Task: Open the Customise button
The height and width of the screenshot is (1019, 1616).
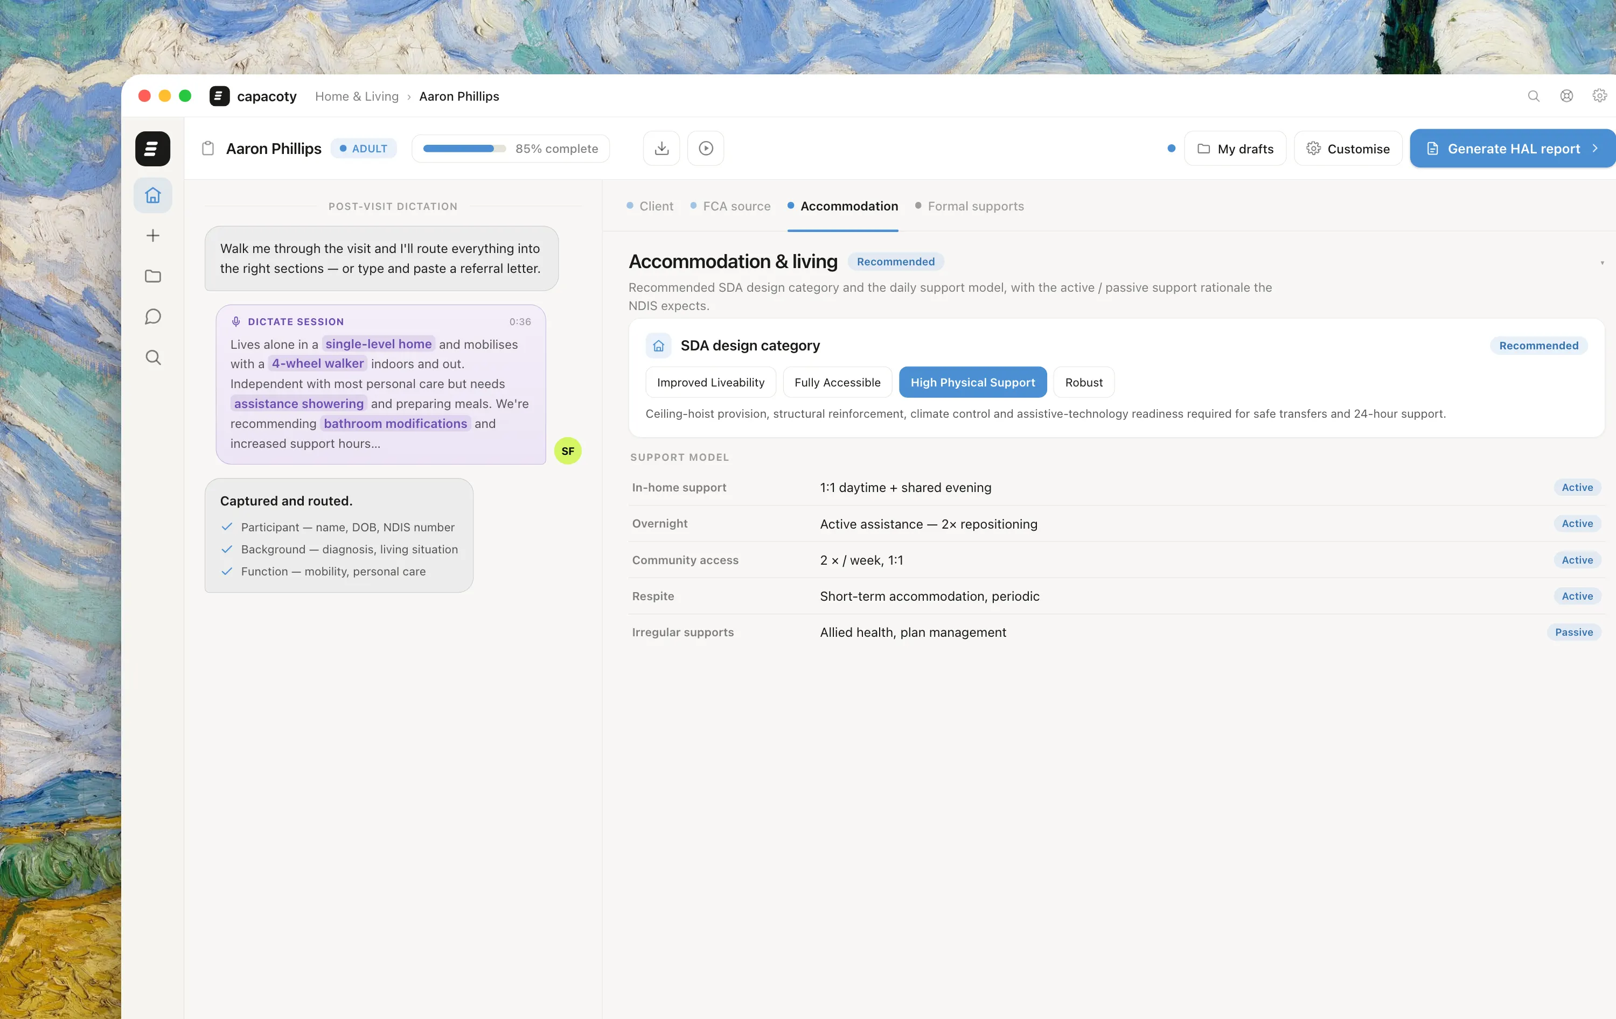Action: click(x=1348, y=148)
